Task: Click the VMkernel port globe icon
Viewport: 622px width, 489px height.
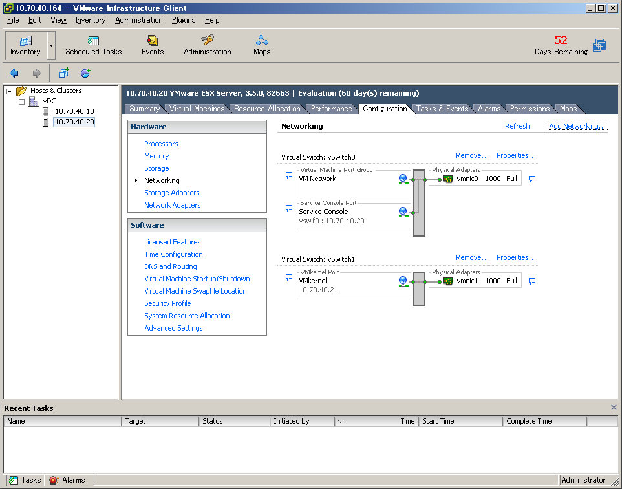Action: click(403, 281)
